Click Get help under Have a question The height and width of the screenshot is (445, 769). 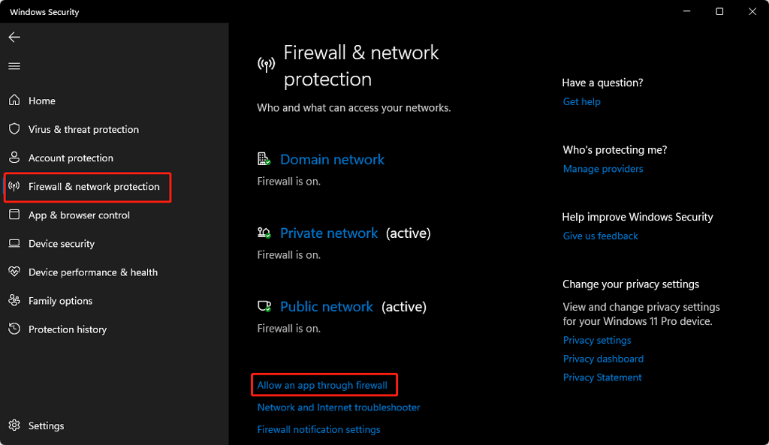point(581,101)
